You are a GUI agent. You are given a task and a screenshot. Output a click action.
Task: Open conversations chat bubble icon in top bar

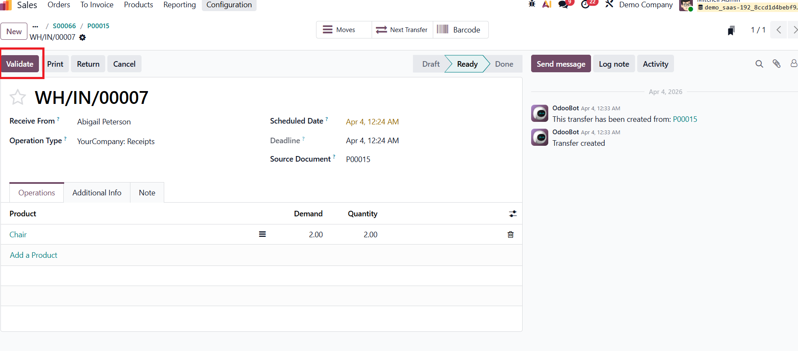(563, 5)
